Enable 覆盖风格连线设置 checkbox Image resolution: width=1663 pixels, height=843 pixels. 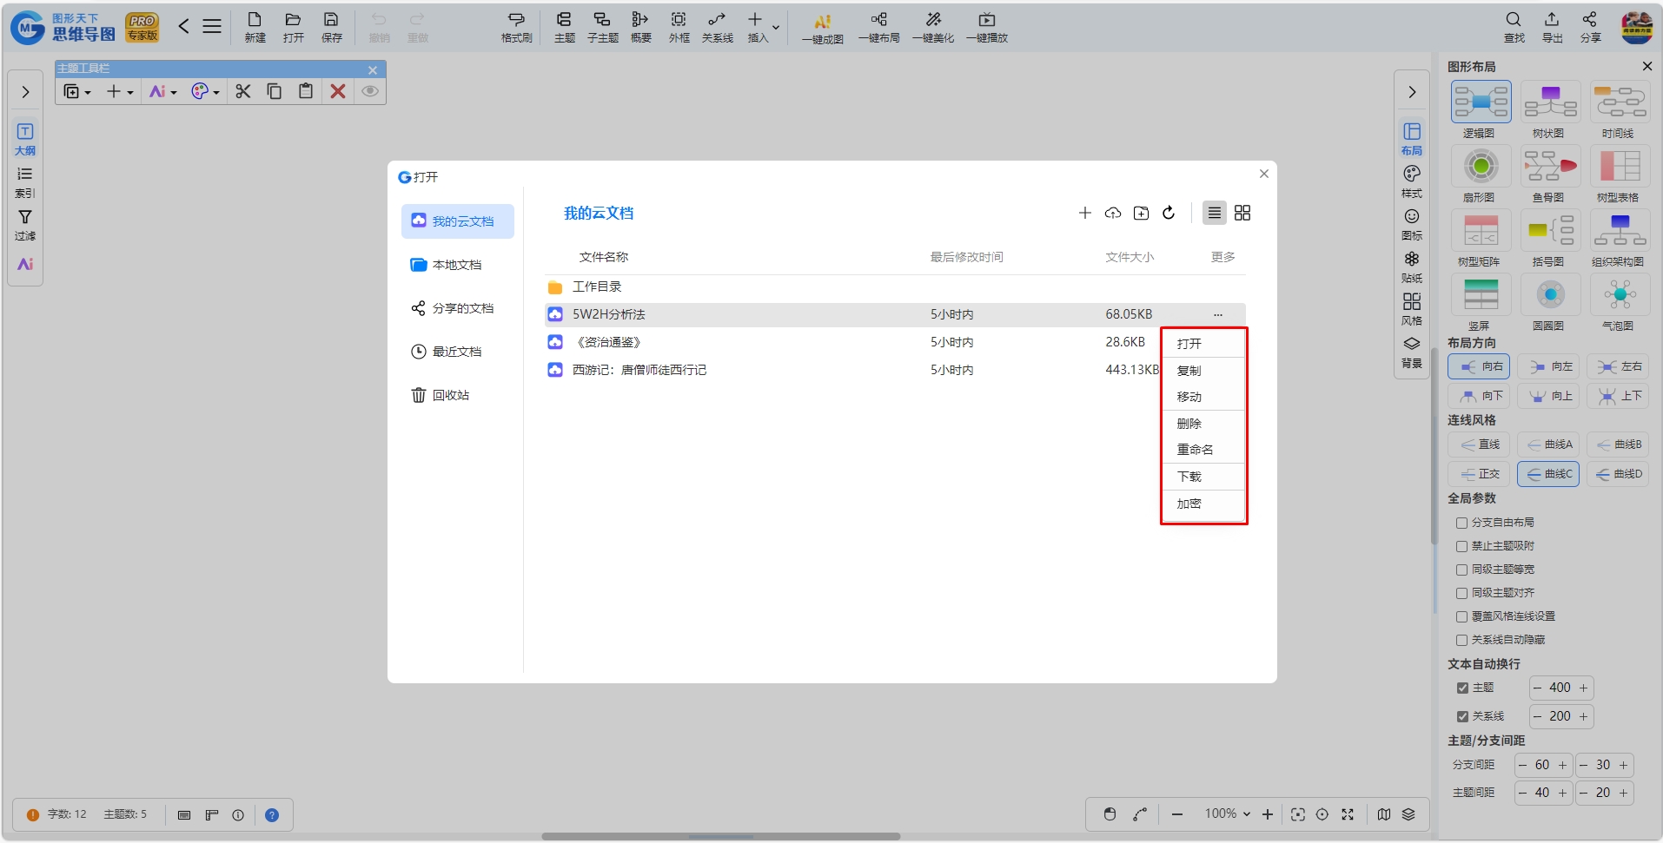click(1461, 616)
